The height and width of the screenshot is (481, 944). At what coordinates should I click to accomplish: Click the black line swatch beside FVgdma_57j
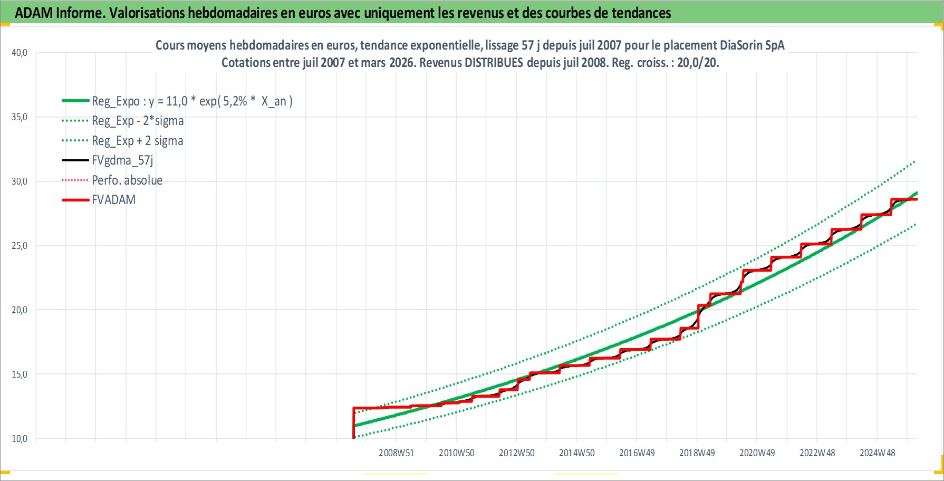[75, 160]
